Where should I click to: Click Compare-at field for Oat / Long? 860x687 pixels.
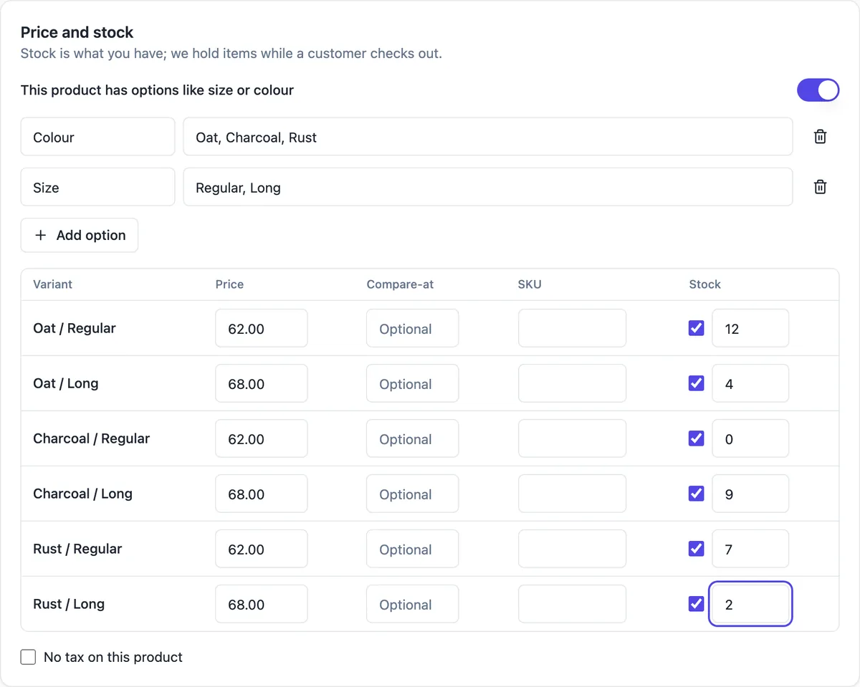(413, 383)
